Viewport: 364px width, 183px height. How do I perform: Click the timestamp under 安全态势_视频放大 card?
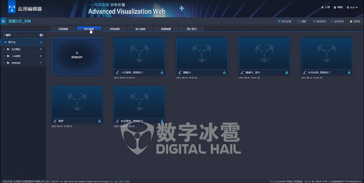point(311,78)
